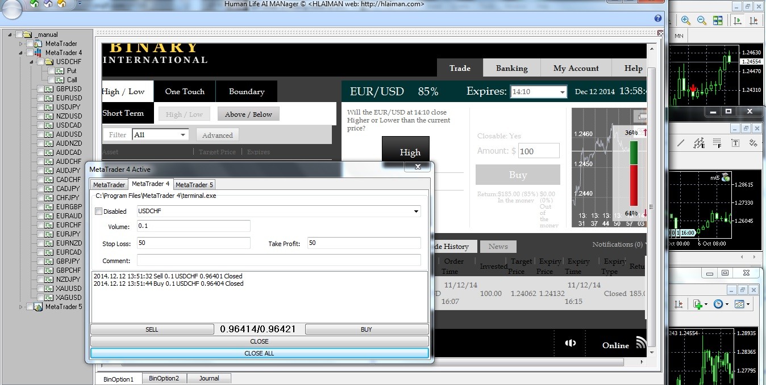Select the Boundary option type tab
The height and width of the screenshot is (385, 766).
click(247, 91)
